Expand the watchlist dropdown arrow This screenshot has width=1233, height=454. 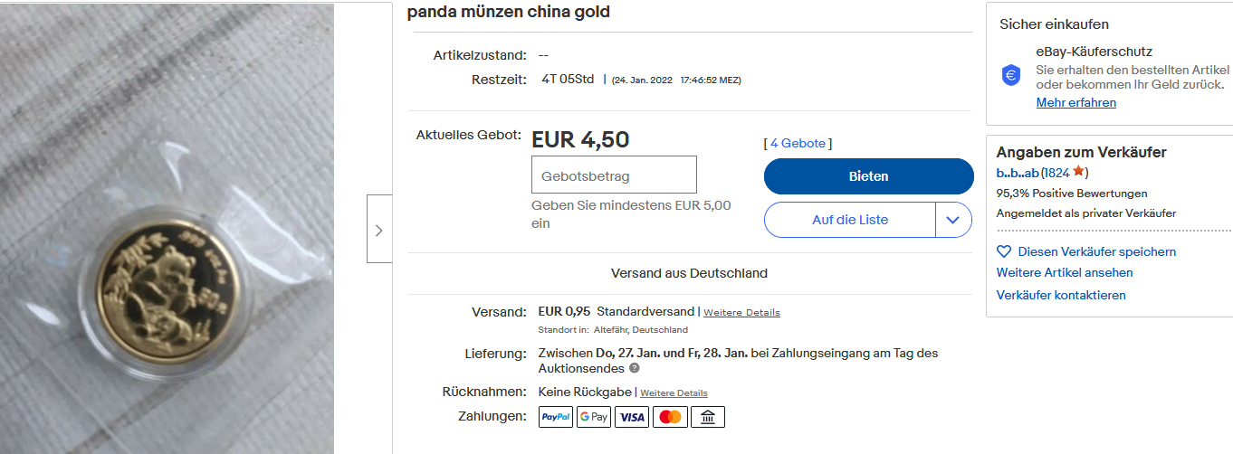click(953, 220)
